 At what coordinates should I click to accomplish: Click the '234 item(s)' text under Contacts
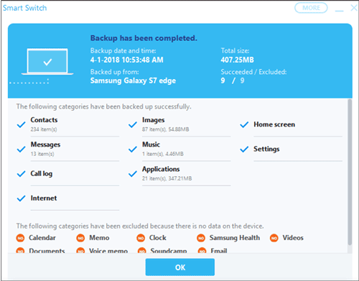click(x=44, y=129)
